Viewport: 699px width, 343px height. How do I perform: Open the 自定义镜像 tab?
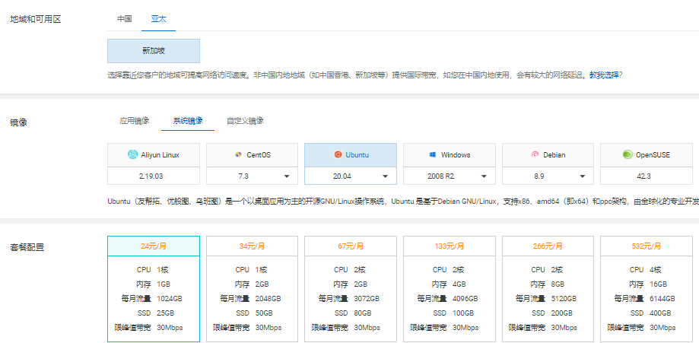point(245,120)
